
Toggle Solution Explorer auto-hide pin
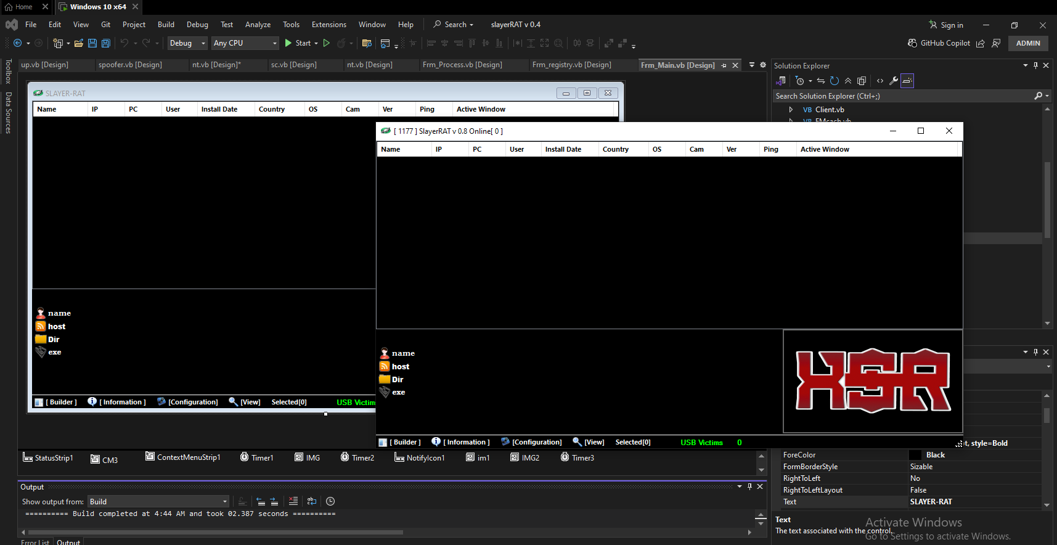1035,65
